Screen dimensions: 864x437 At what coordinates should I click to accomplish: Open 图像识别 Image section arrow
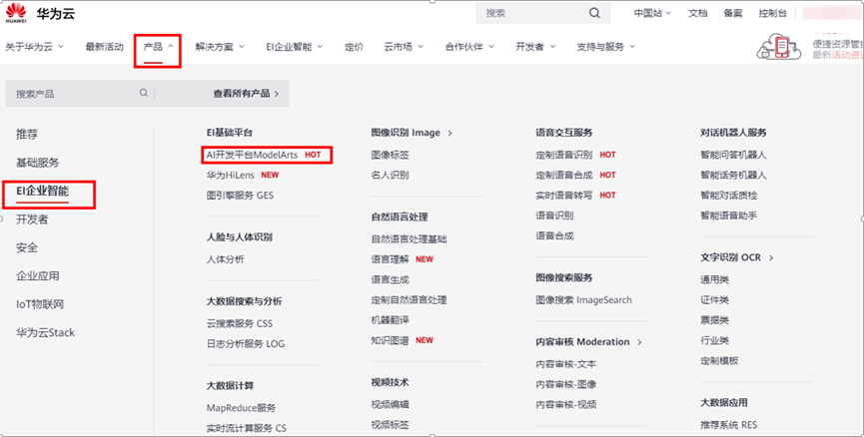click(x=449, y=133)
